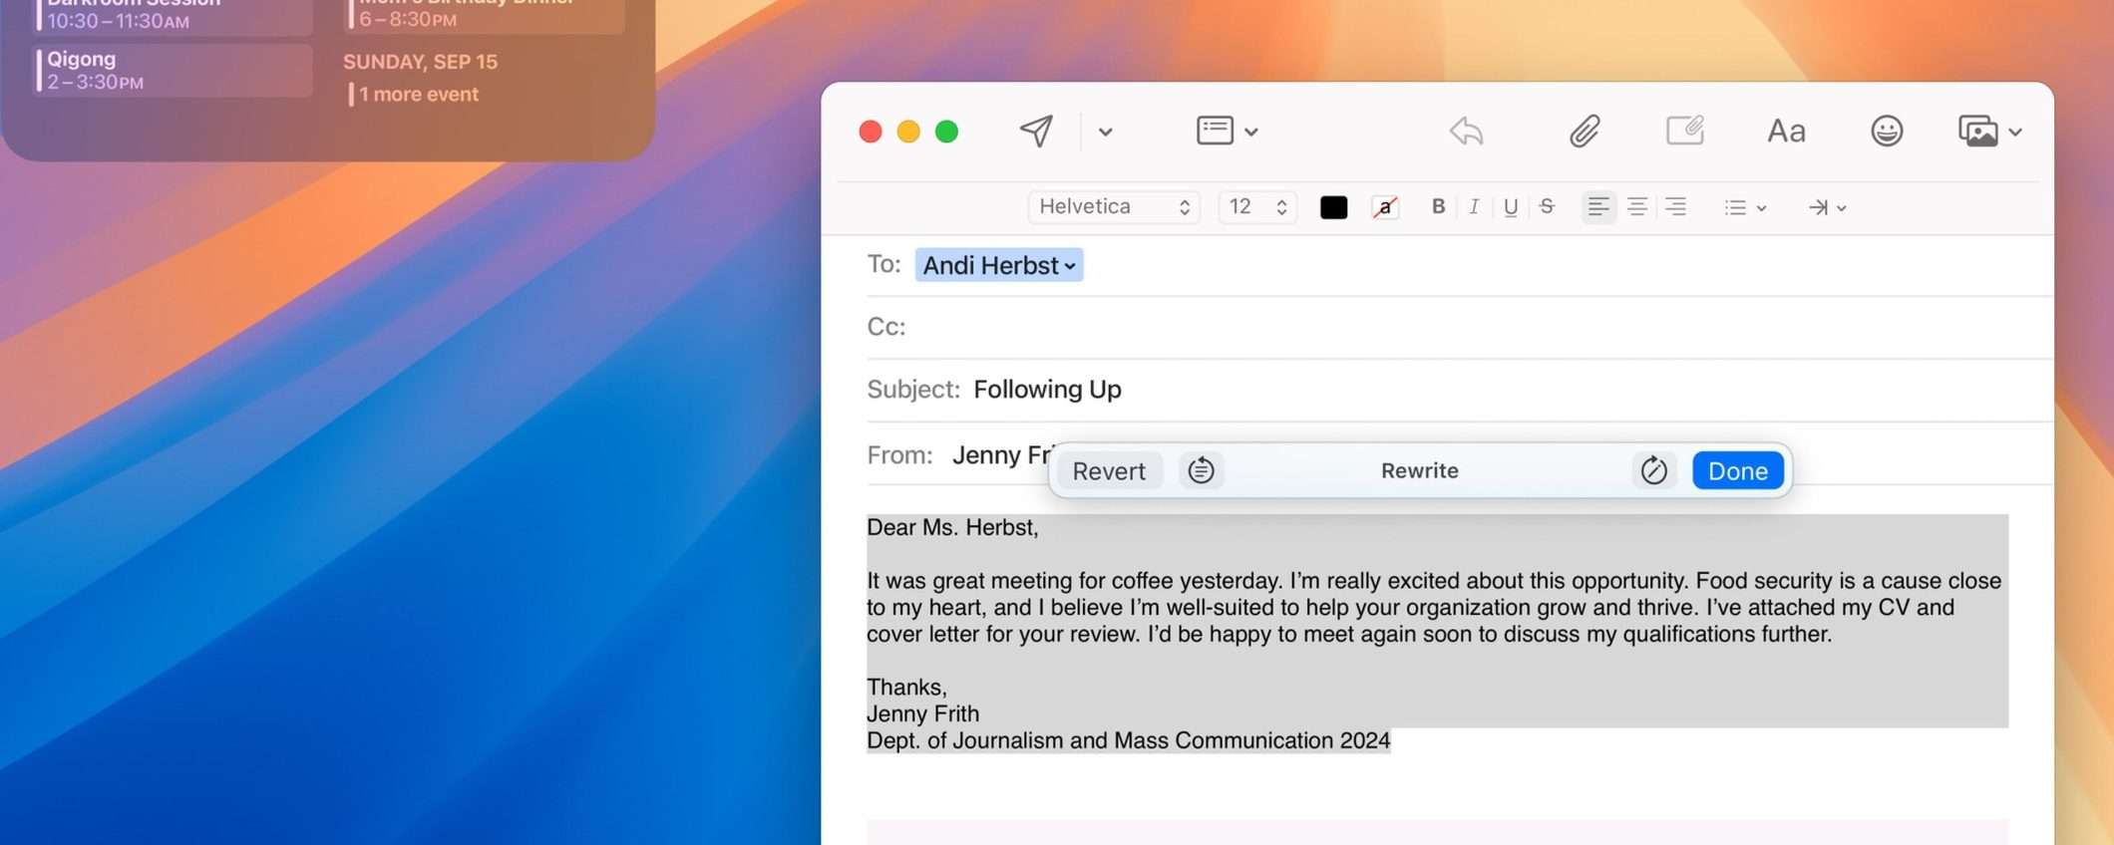Attach a file with the paperclip icon
The image size is (2114, 845).
pyautogui.click(x=1584, y=131)
